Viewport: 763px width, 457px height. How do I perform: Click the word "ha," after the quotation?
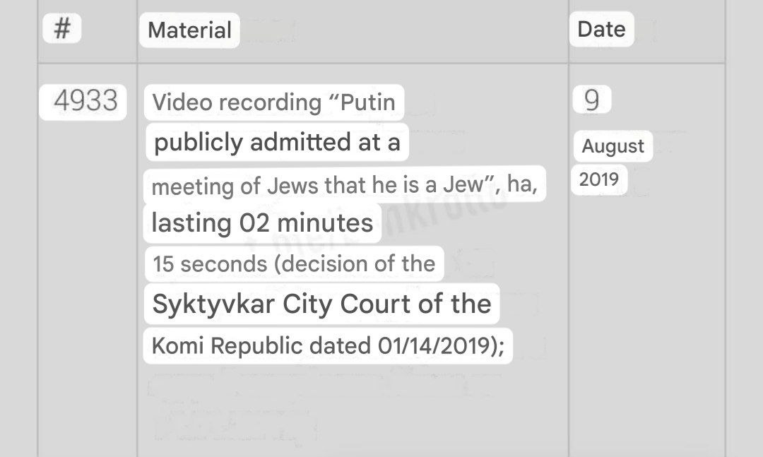pos(522,186)
